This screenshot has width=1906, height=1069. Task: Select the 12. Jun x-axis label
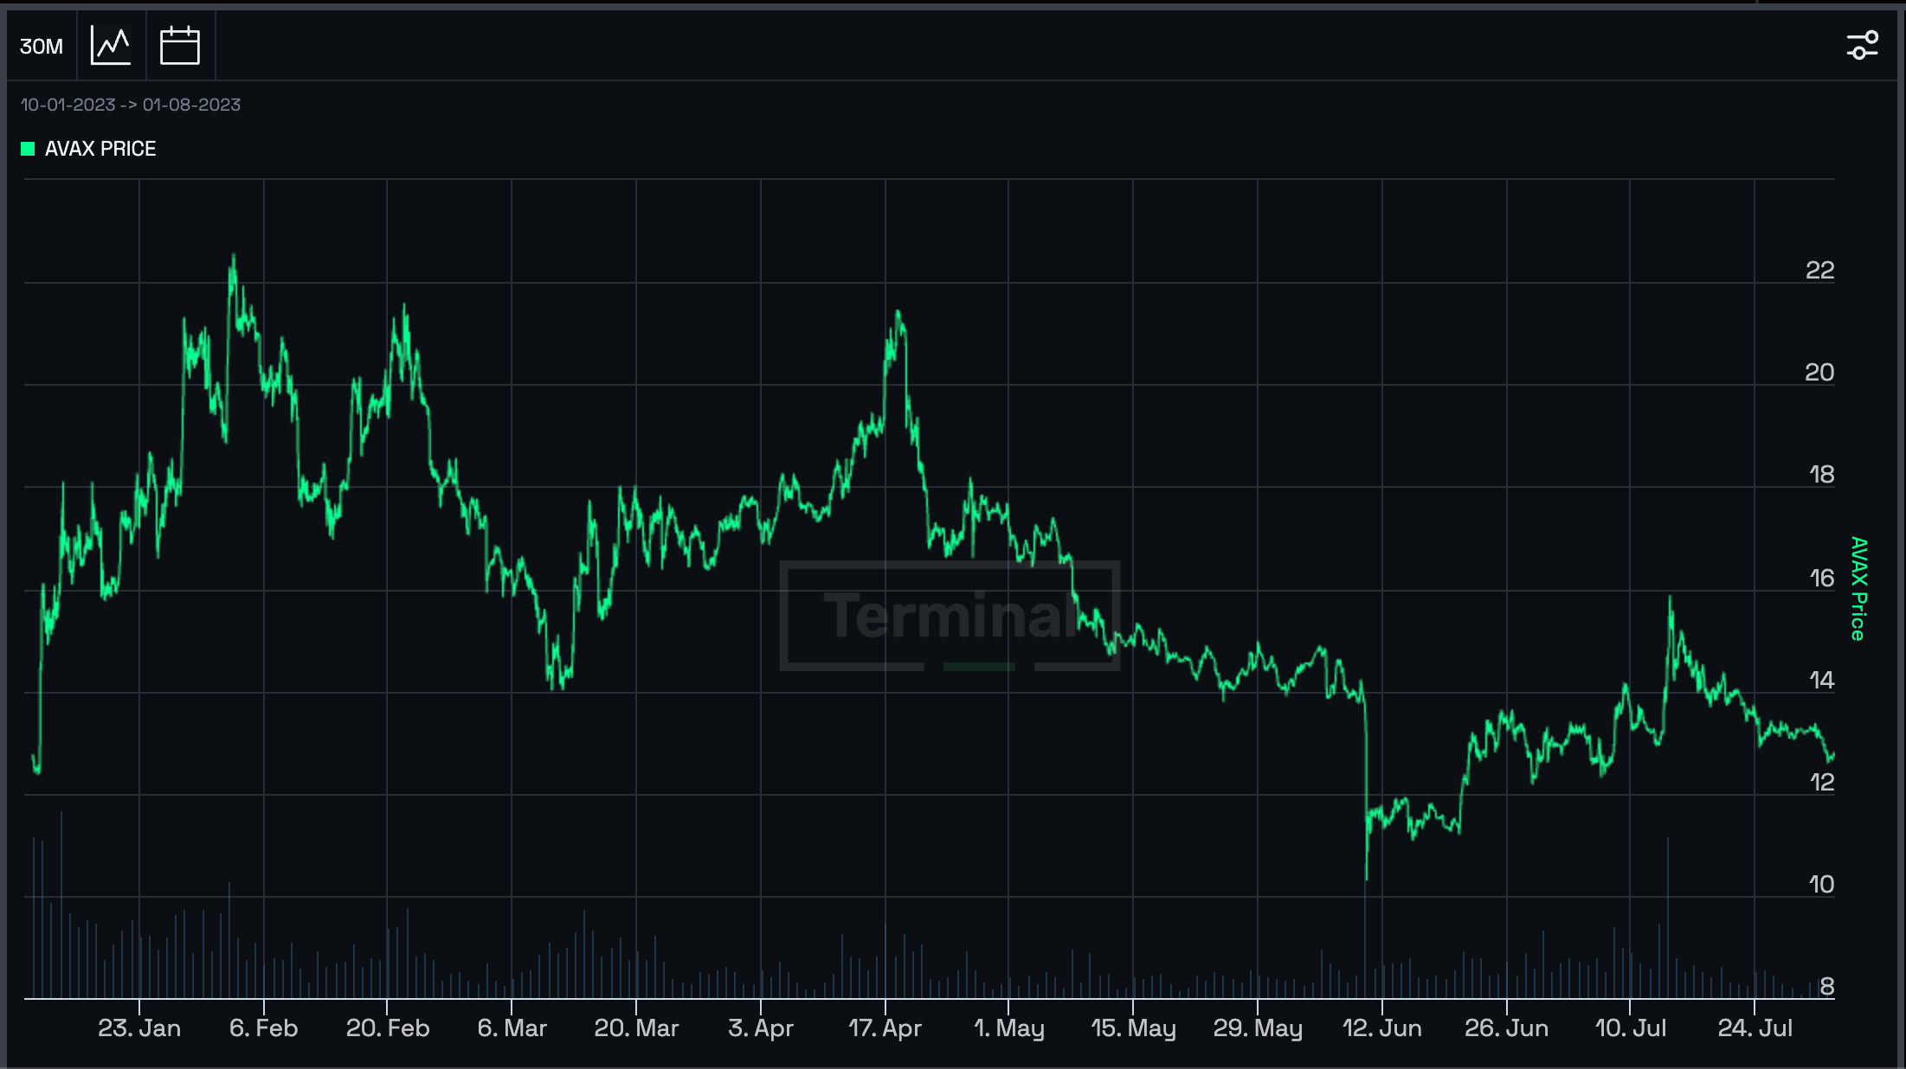(1381, 1028)
